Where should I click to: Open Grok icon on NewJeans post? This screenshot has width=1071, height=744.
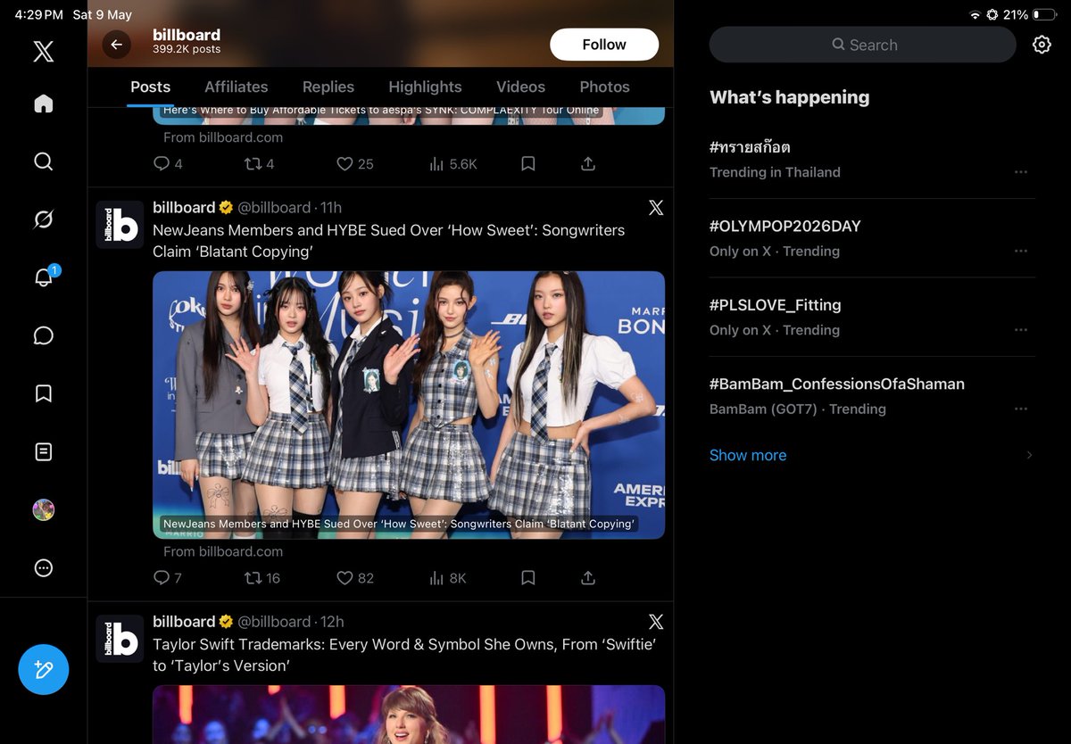tap(656, 208)
